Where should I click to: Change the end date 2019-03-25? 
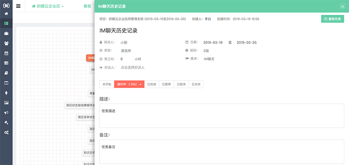(246, 43)
